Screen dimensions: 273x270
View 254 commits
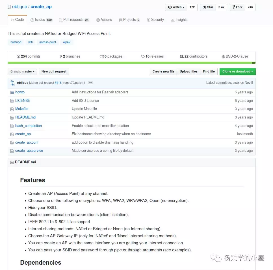[x=29, y=56]
